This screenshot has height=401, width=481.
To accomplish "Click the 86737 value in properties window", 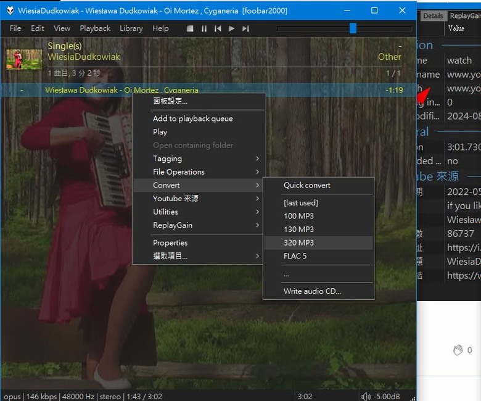I will coord(461,233).
